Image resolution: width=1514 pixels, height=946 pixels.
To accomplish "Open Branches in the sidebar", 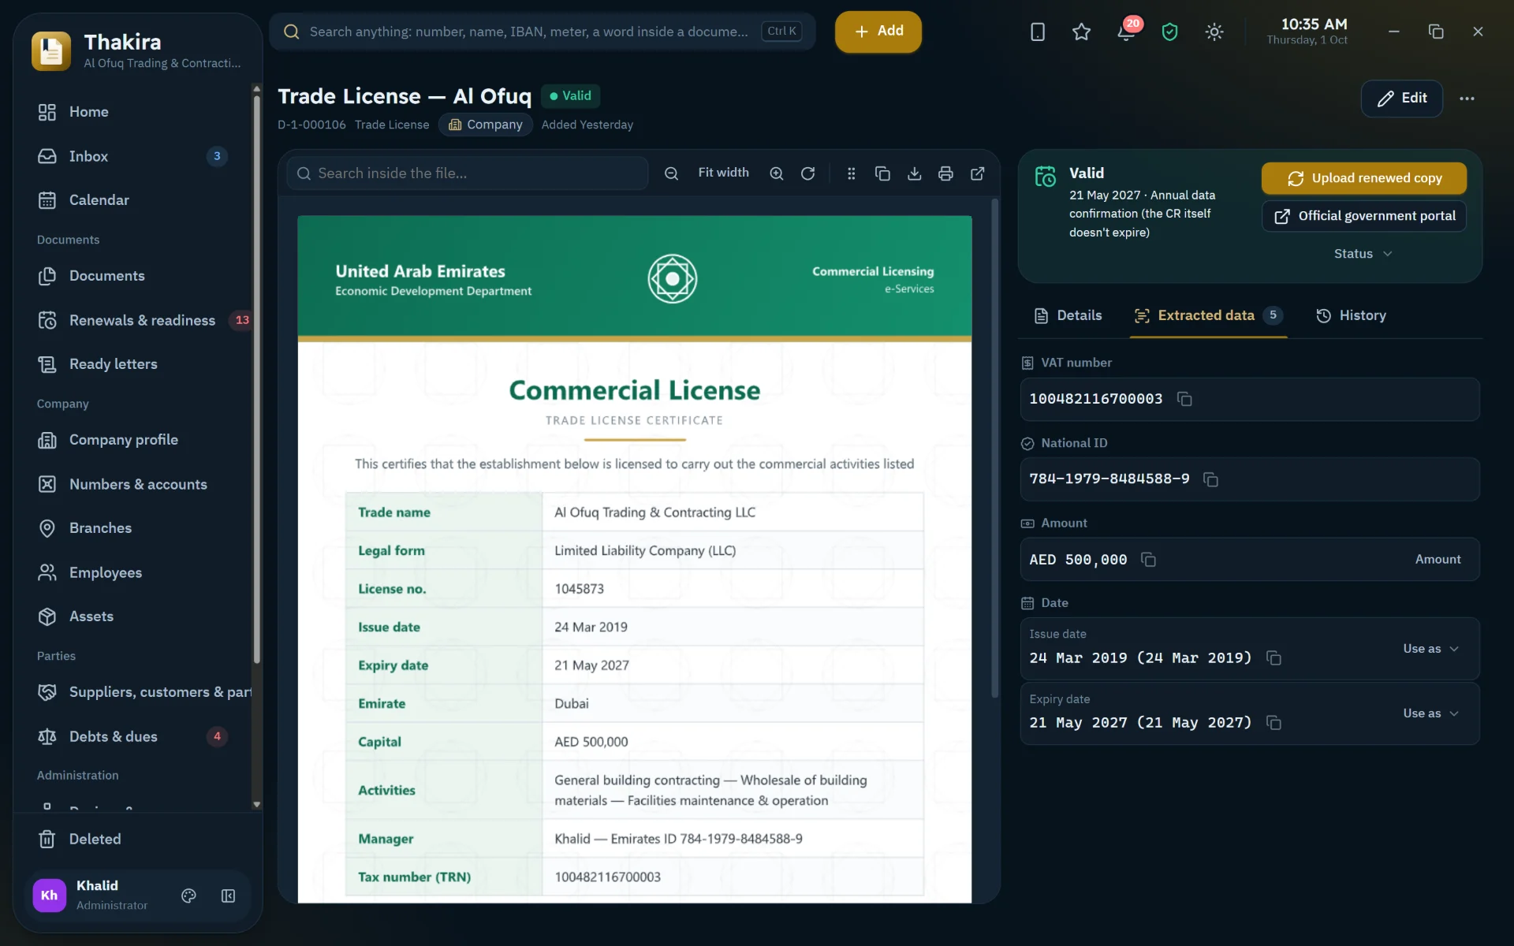I will point(133,528).
